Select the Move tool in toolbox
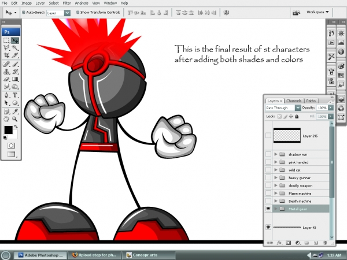Screen dimensions: 347x260 (15, 40)
